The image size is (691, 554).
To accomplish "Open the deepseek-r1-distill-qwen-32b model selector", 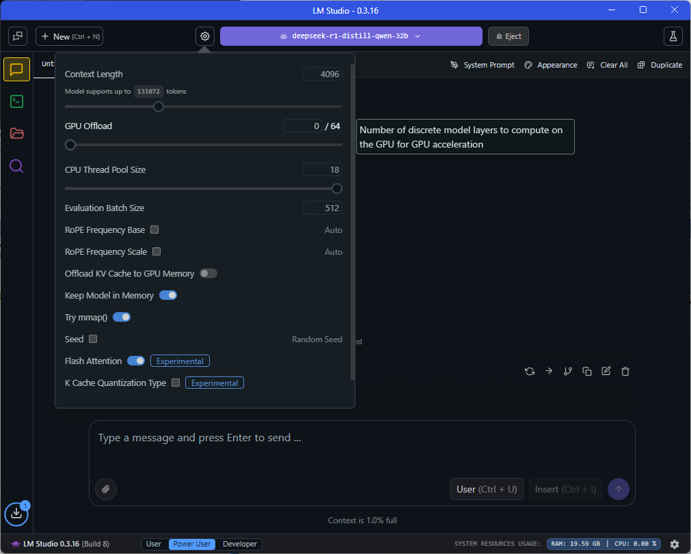I will [x=351, y=36].
